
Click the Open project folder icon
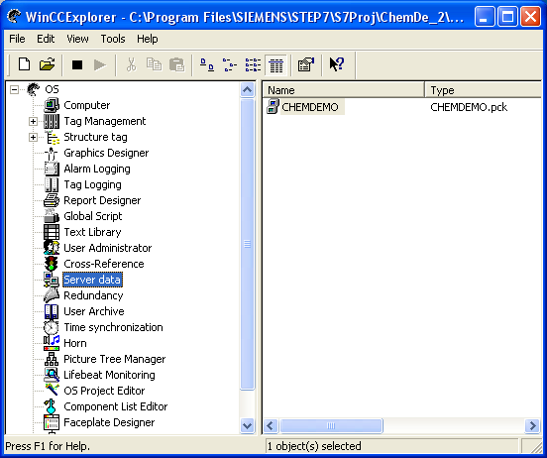(48, 64)
